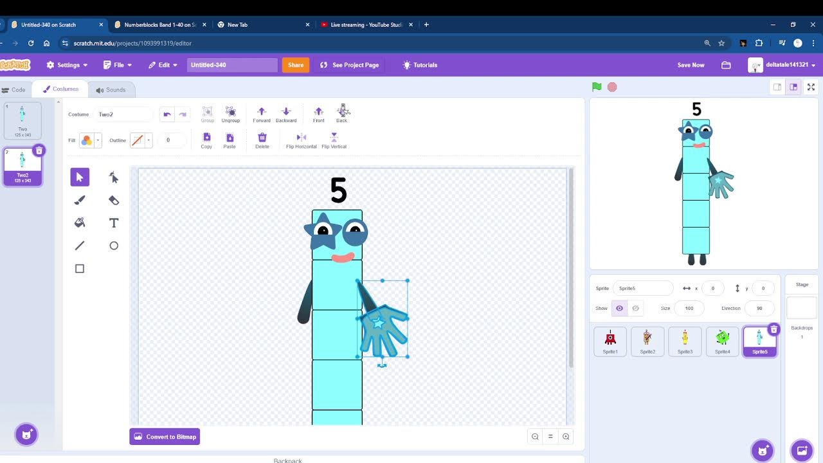Switch to the Sounds tab

pyautogui.click(x=111, y=90)
